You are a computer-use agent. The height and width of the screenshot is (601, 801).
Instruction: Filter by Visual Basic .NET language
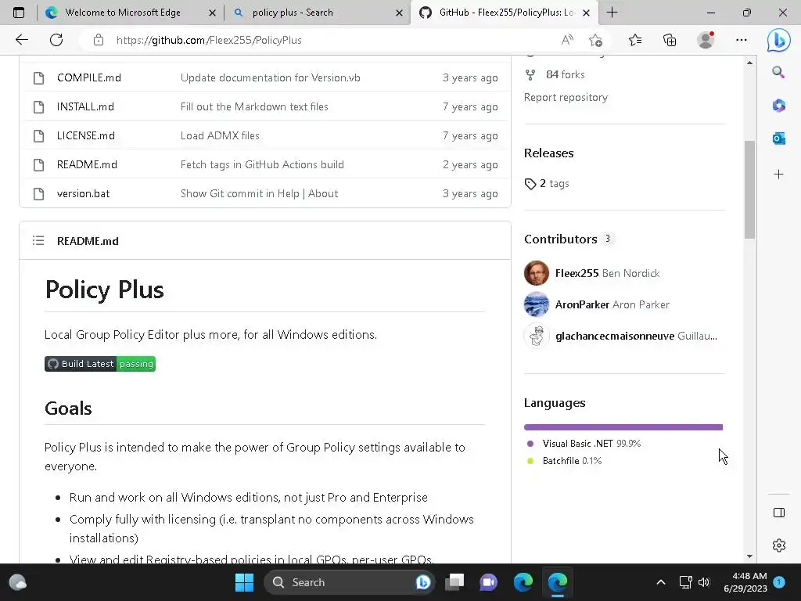[x=591, y=444]
